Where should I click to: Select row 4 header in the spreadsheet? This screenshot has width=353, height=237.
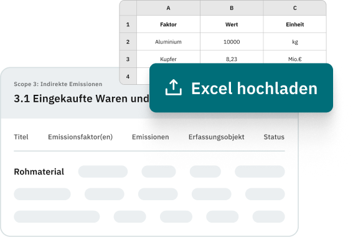pyautogui.click(x=128, y=77)
